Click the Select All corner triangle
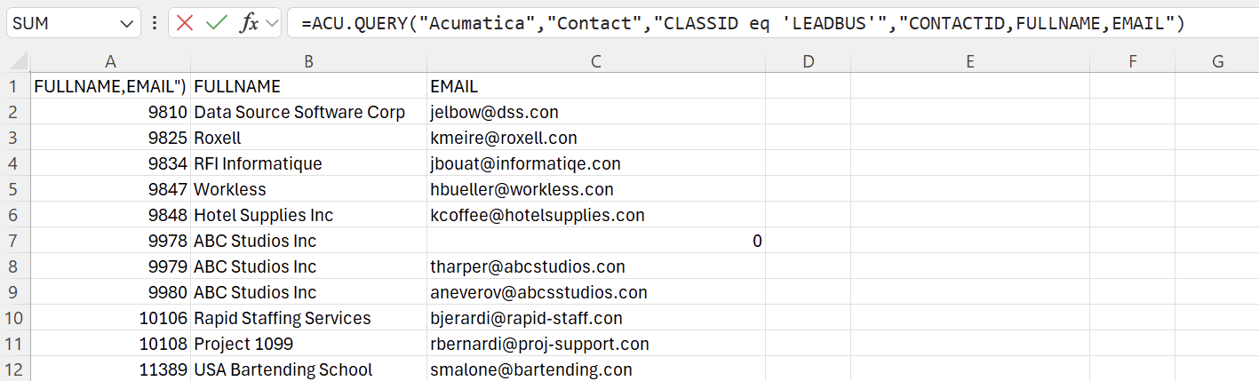Image resolution: width=1259 pixels, height=381 pixels. point(15,61)
